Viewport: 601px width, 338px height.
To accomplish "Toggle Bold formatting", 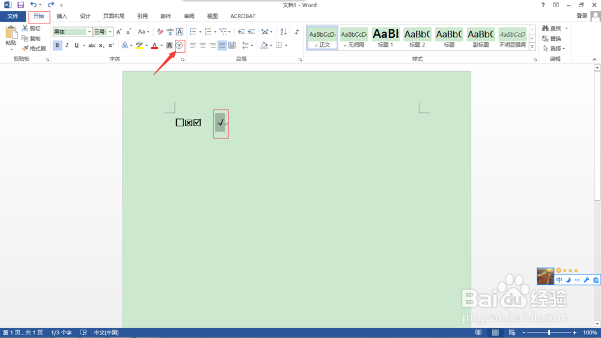I will 57,45.
